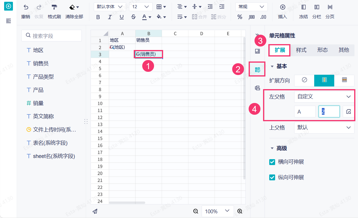Image resolution: width=358 pixels, height=218 pixels.
Task: Click the Redo (恢复) icon
Action: pyautogui.click(x=39, y=7)
